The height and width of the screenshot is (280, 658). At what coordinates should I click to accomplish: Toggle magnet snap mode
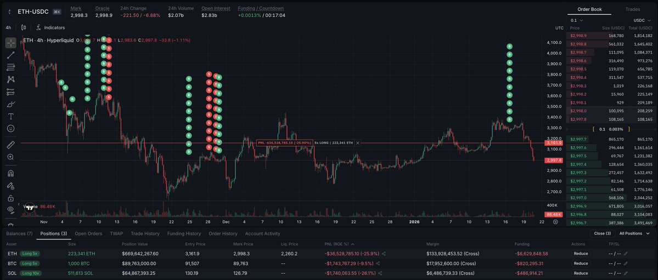click(11, 173)
